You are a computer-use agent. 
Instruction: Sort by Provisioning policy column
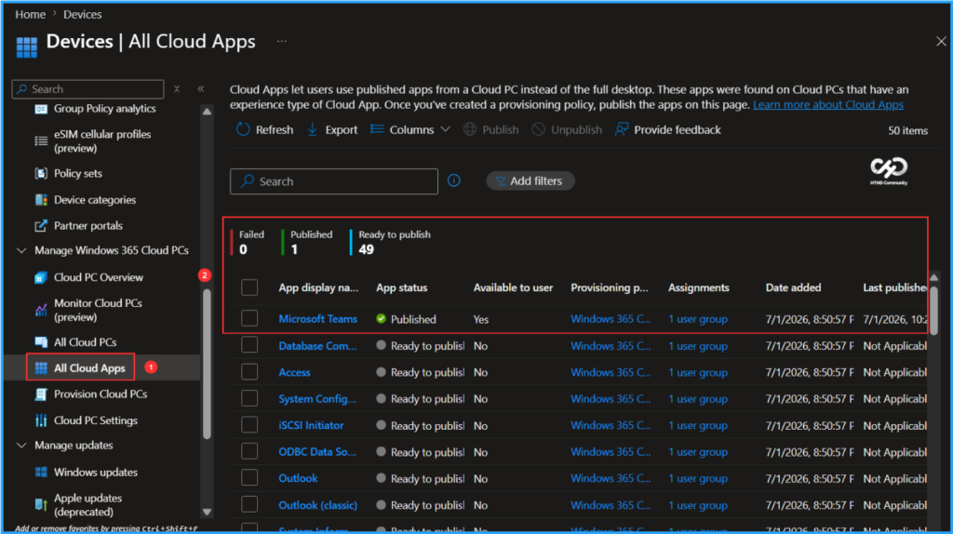pyautogui.click(x=610, y=287)
